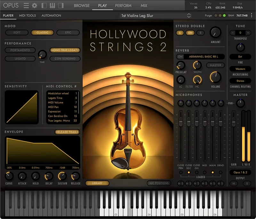The width and height of the screenshot is (256, 219).
Task: Open the three-dot instrument options menu
Action: point(252,15)
